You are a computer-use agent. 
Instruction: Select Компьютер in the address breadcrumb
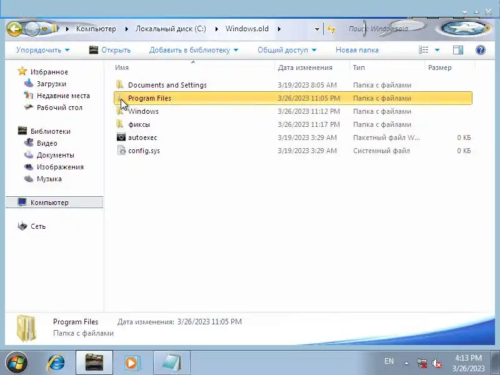click(96, 29)
